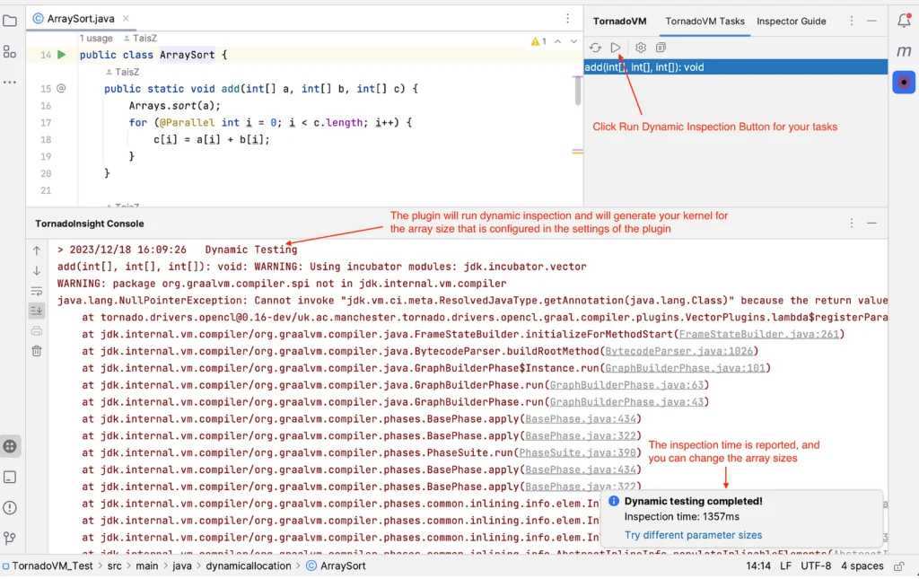The image size is (919, 579).
Task: Click Try different parameter sizes link
Action: click(x=693, y=535)
